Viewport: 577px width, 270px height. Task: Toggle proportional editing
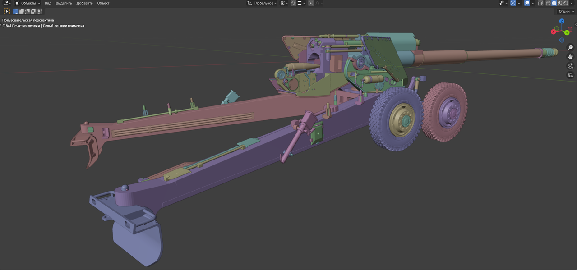(x=311, y=3)
